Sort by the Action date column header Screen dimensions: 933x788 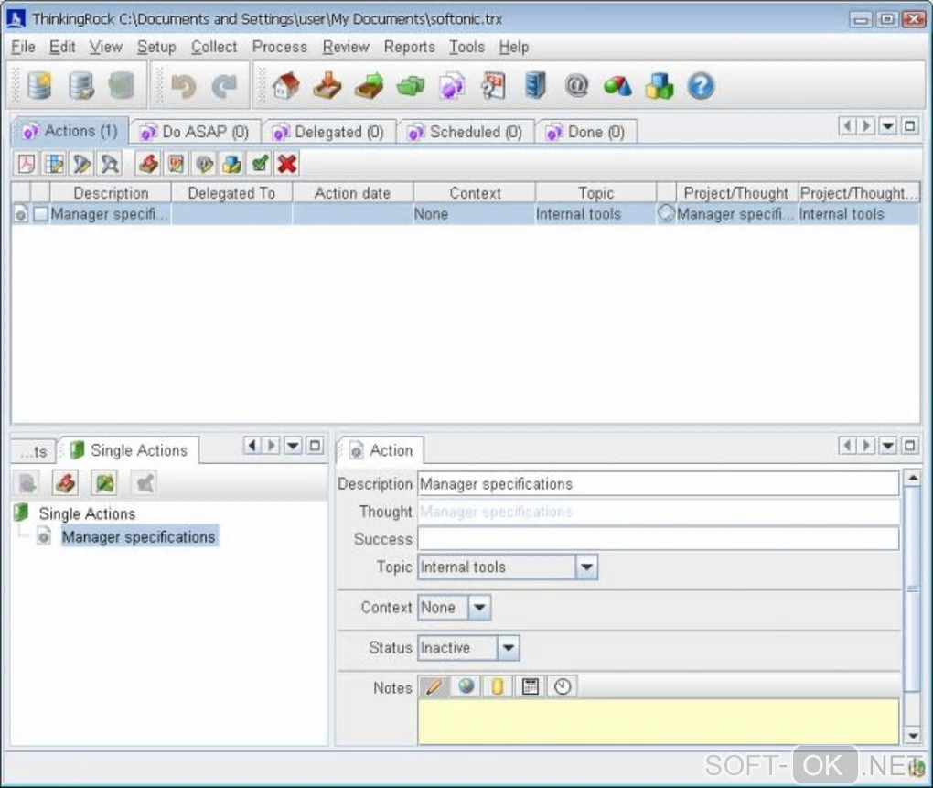pos(352,193)
